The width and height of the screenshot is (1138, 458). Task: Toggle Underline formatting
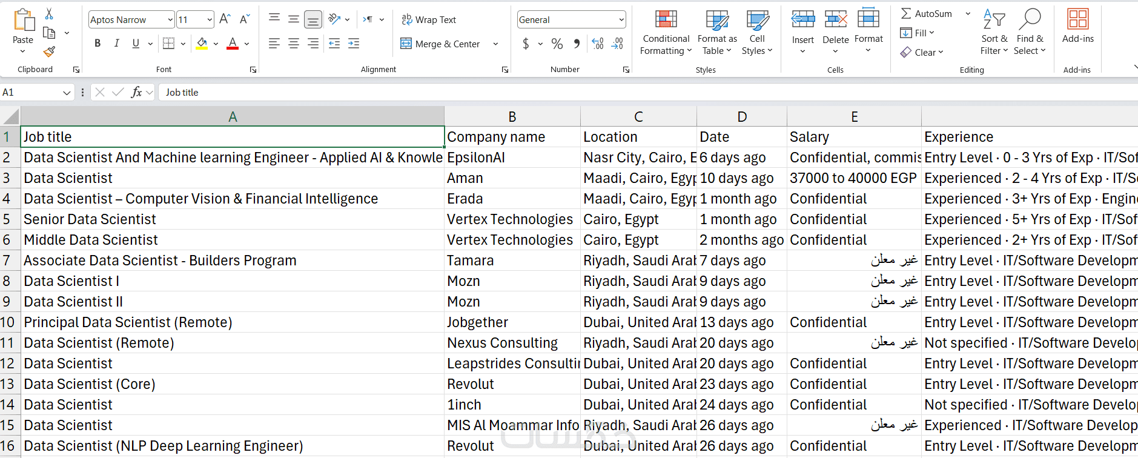tap(136, 44)
